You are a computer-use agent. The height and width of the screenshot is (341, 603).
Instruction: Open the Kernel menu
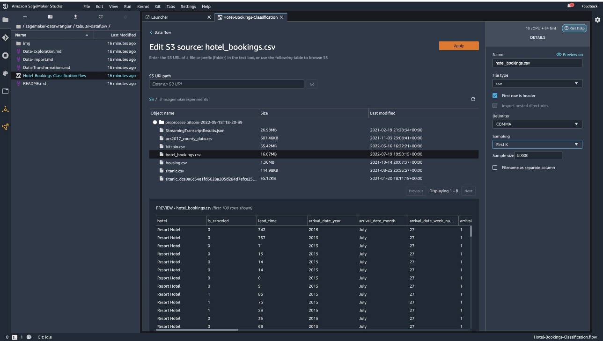[x=143, y=7]
